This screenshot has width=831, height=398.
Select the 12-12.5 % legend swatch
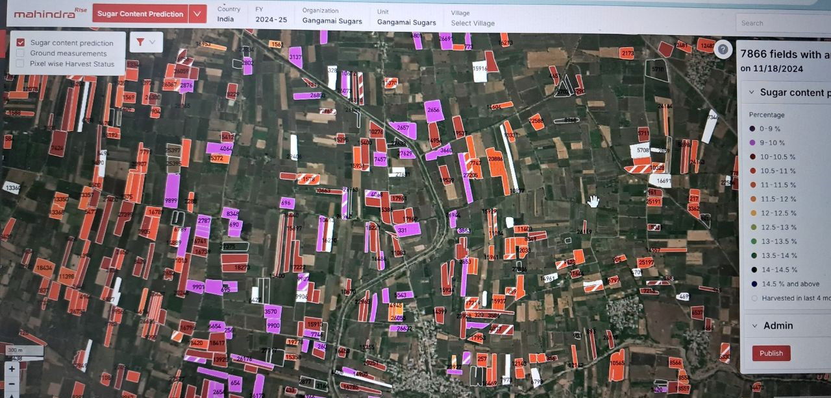[752, 213]
